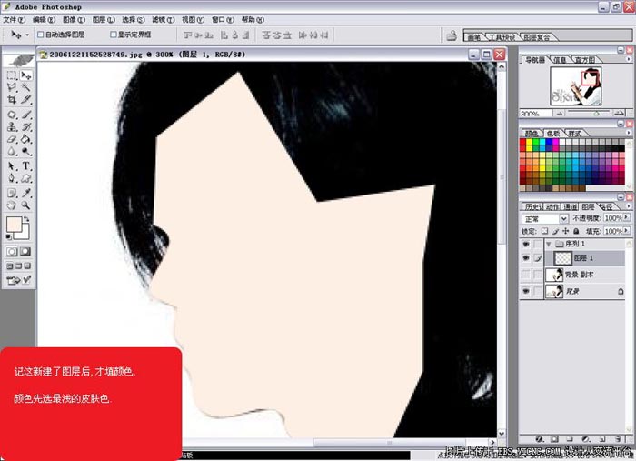Select the Rectangular Marquee tool
Viewport: 636px width, 461px height.
point(12,75)
